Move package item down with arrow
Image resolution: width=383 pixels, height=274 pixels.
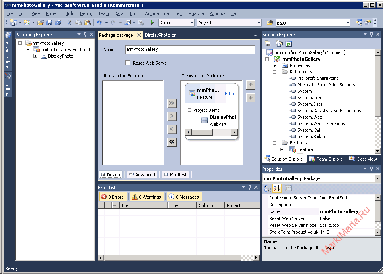(250, 98)
